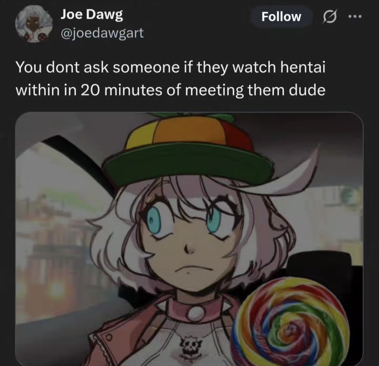Visit the @joedawgart handle link

[x=102, y=33]
